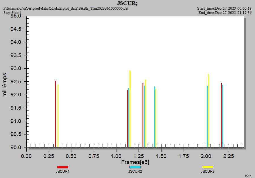Click the yellow bar just past 2.00
Image resolution: width=255 pixels, height=178 pixels.
[208, 111]
